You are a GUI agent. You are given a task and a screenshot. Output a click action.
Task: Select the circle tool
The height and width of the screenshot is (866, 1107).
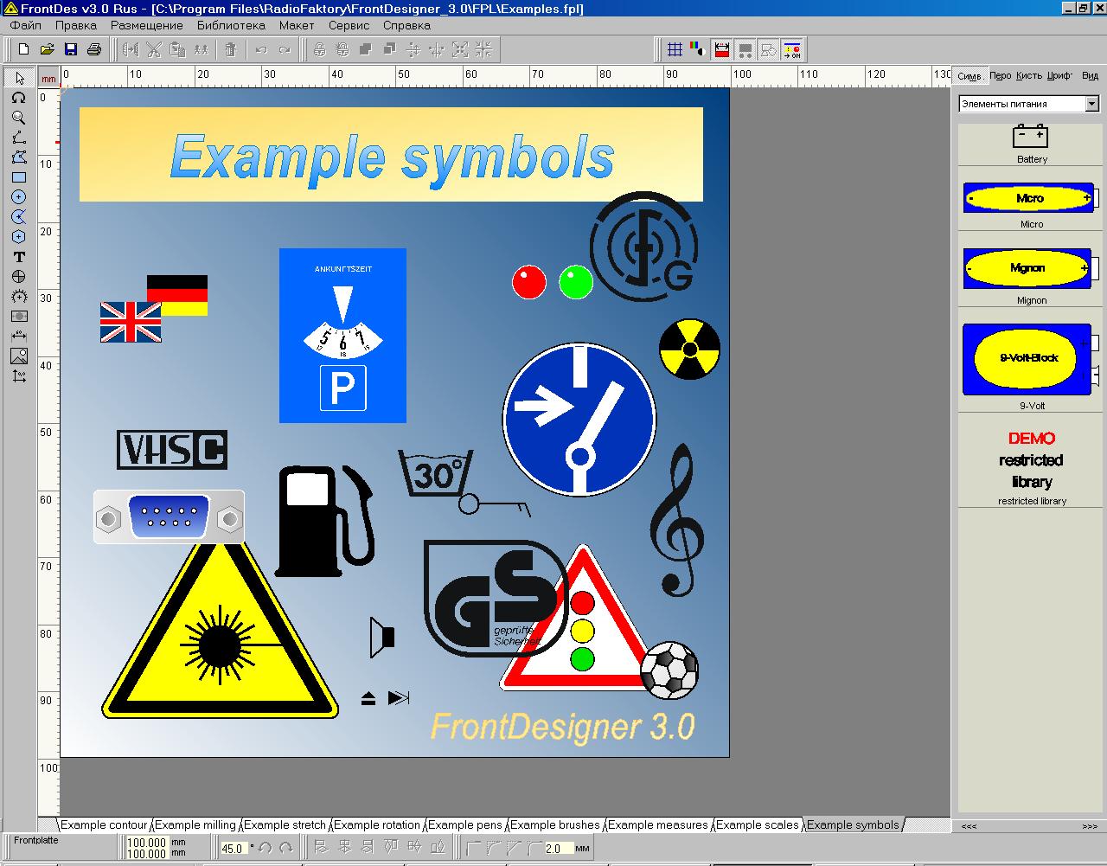click(x=18, y=197)
